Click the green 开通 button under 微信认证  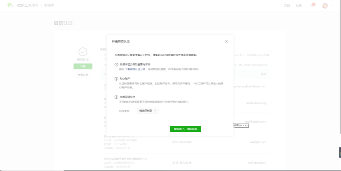pos(83,66)
